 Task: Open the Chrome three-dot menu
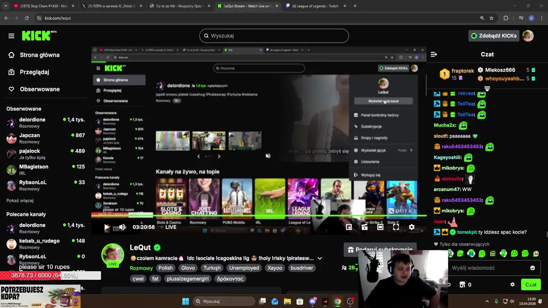pos(541,18)
